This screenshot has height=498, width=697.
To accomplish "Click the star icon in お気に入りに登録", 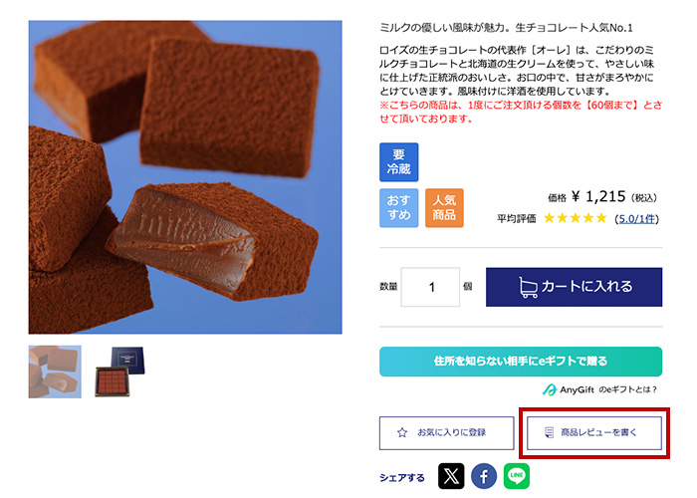I will pos(402,432).
